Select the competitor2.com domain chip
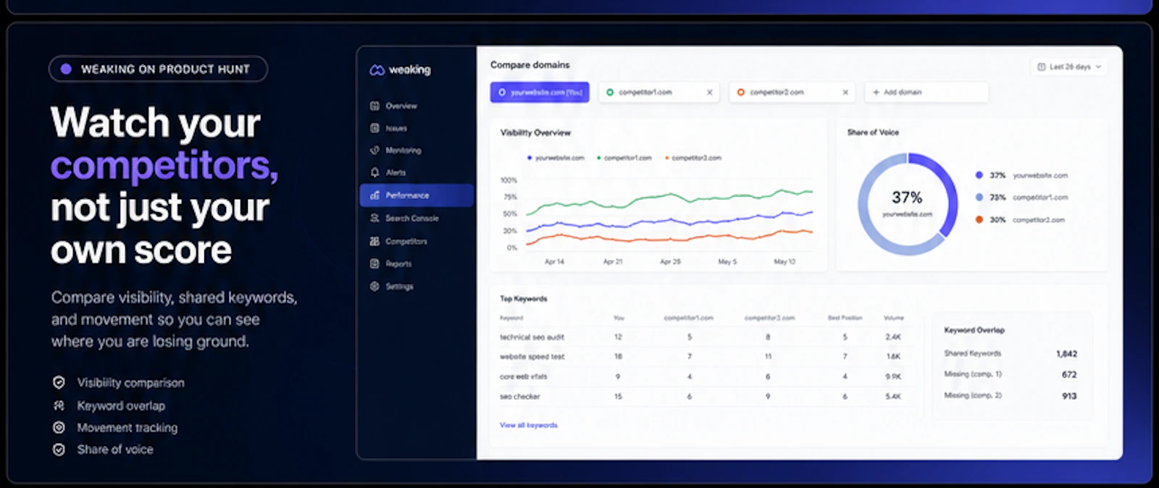 click(x=792, y=93)
